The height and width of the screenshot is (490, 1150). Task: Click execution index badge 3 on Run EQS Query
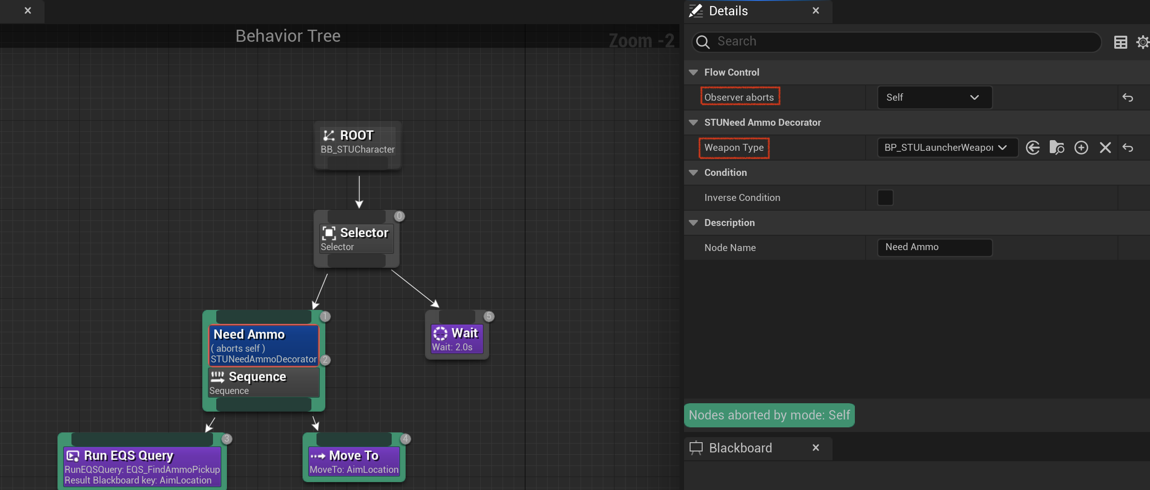226,439
